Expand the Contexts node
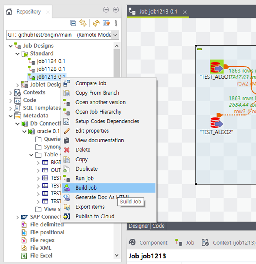 (11, 93)
